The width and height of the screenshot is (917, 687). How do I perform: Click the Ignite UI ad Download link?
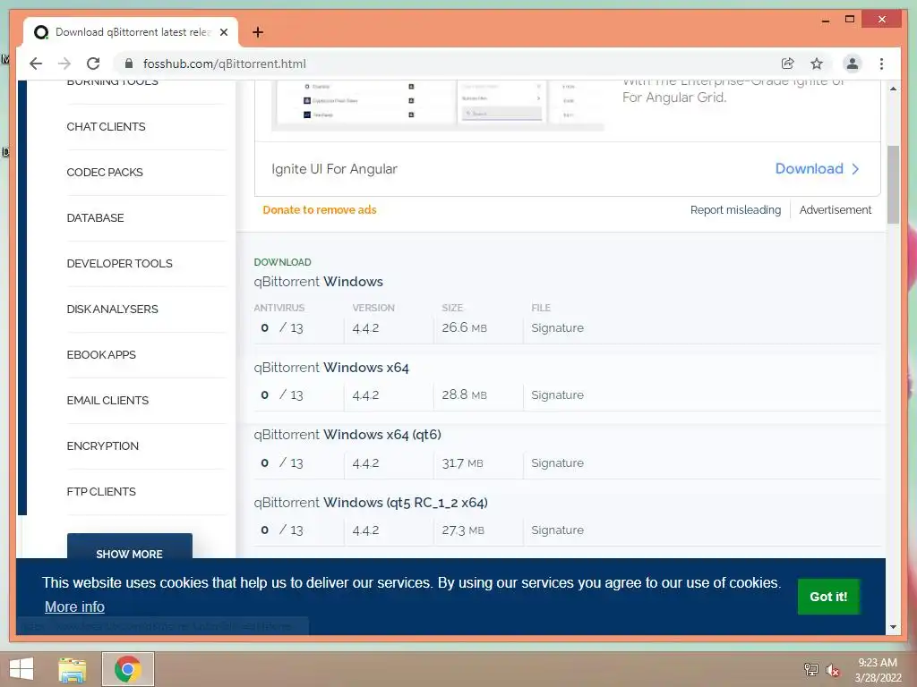click(x=810, y=169)
